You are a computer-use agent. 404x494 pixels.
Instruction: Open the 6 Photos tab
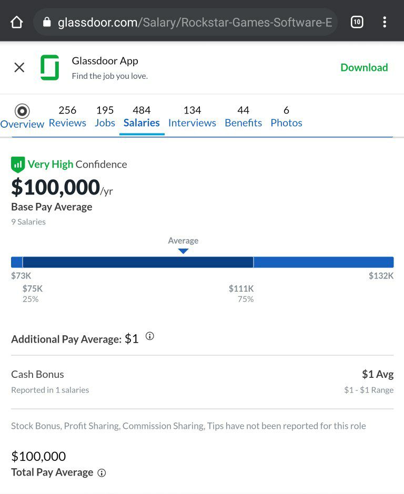pos(286,117)
